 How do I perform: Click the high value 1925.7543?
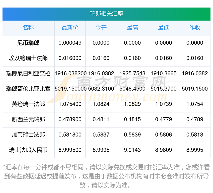[x=132, y=74]
